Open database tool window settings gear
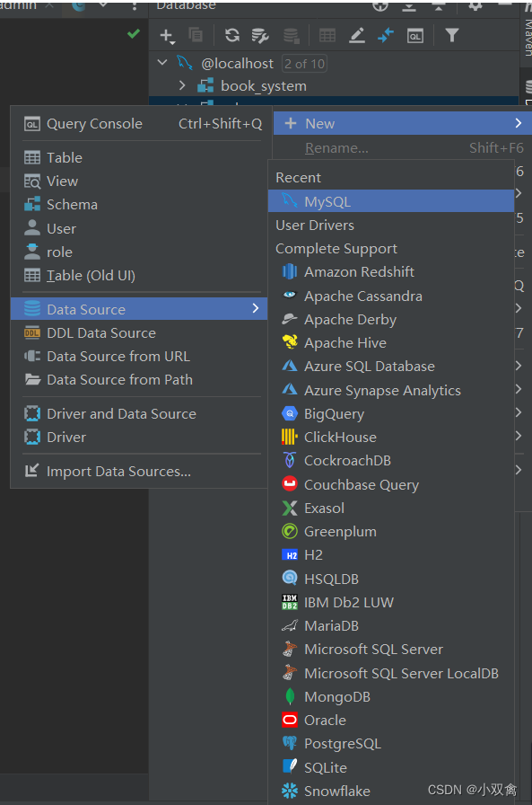 (475, 7)
